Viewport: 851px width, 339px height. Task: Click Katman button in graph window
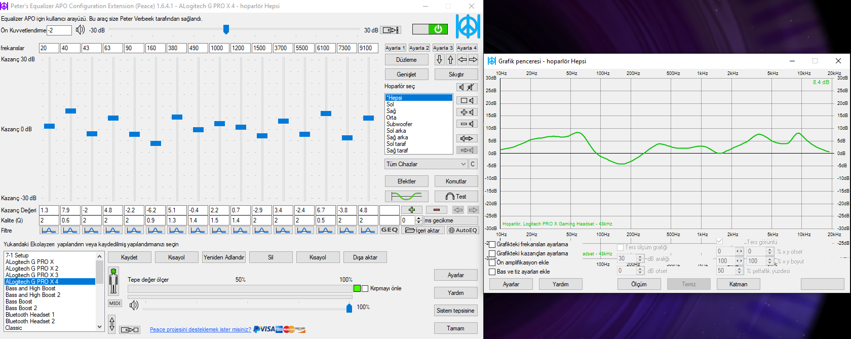point(738,284)
